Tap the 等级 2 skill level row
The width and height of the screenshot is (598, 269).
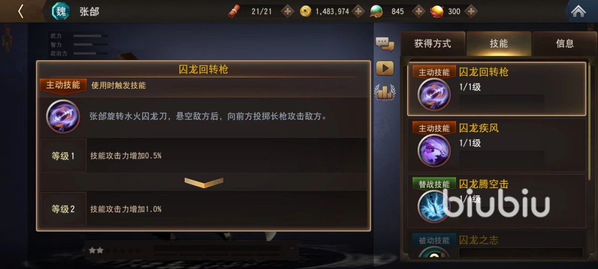pyautogui.click(x=204, y=209)
